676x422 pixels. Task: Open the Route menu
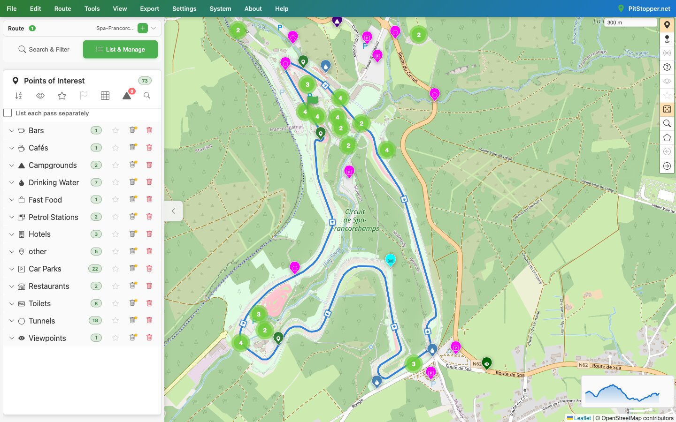point(62,8)
